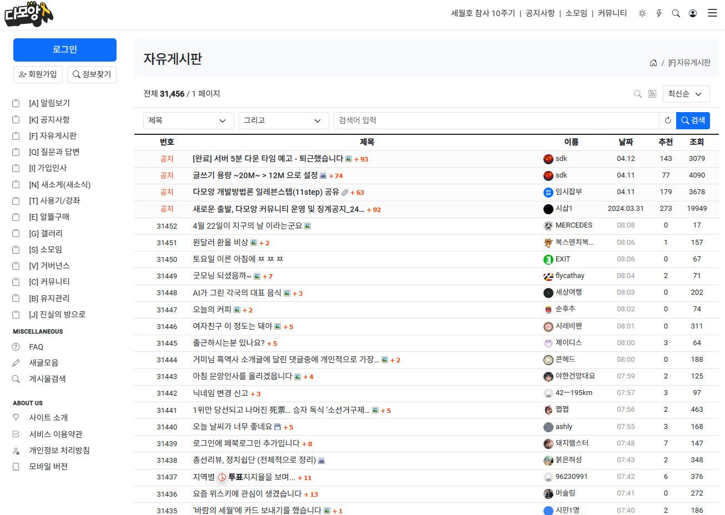Click the blue 검색 button
Screen dimensions: 725x515
tap(693, 120)
